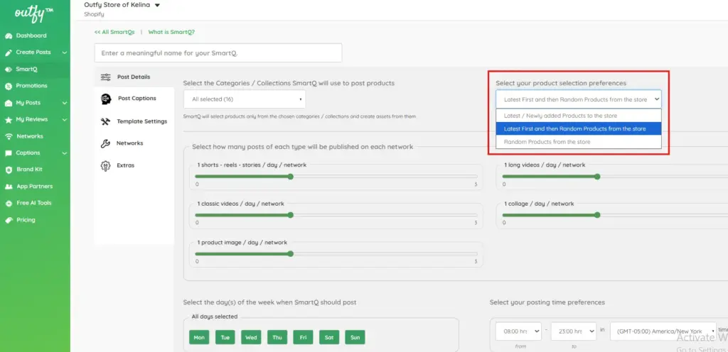Switch to the Post Details tab
This screenshot has width=728, height=352.
tap(134, 77)
